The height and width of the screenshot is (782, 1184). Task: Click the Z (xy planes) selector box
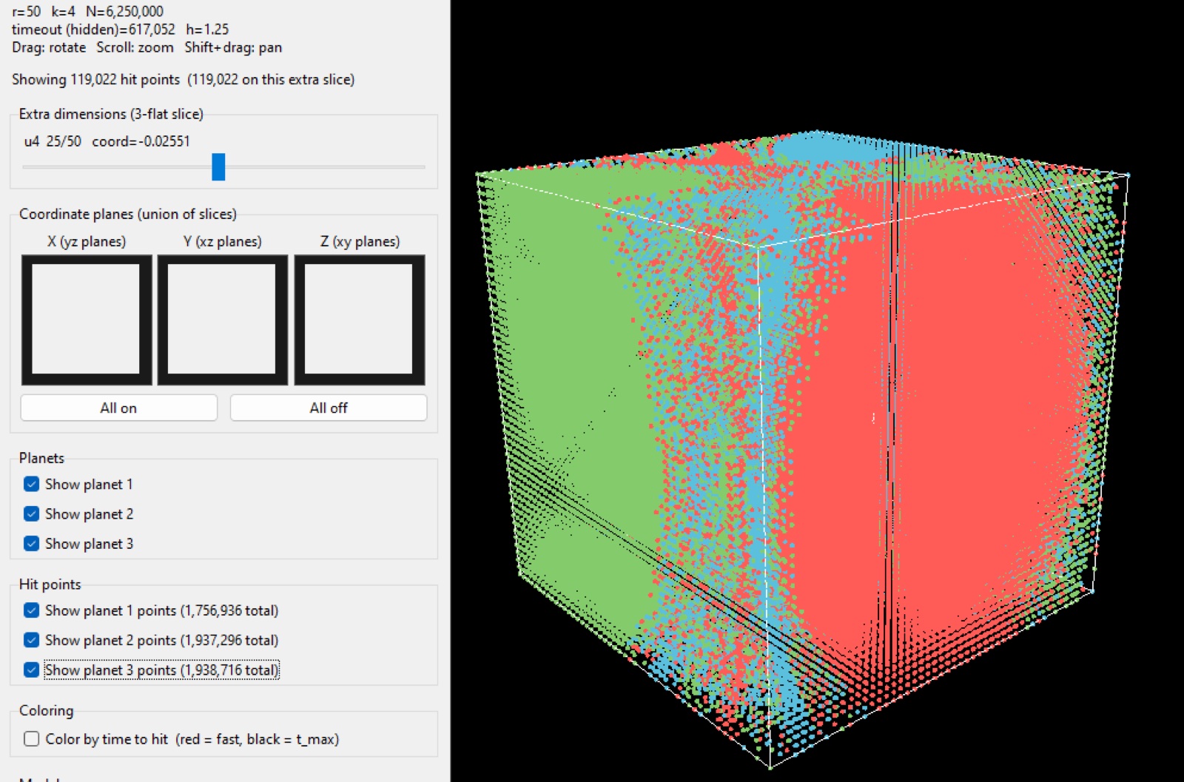click(x=360, y=320)
